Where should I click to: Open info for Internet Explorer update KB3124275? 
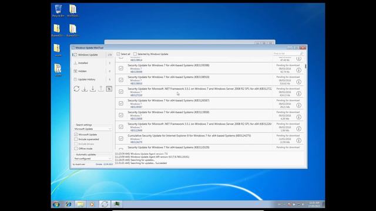[298, 141]
